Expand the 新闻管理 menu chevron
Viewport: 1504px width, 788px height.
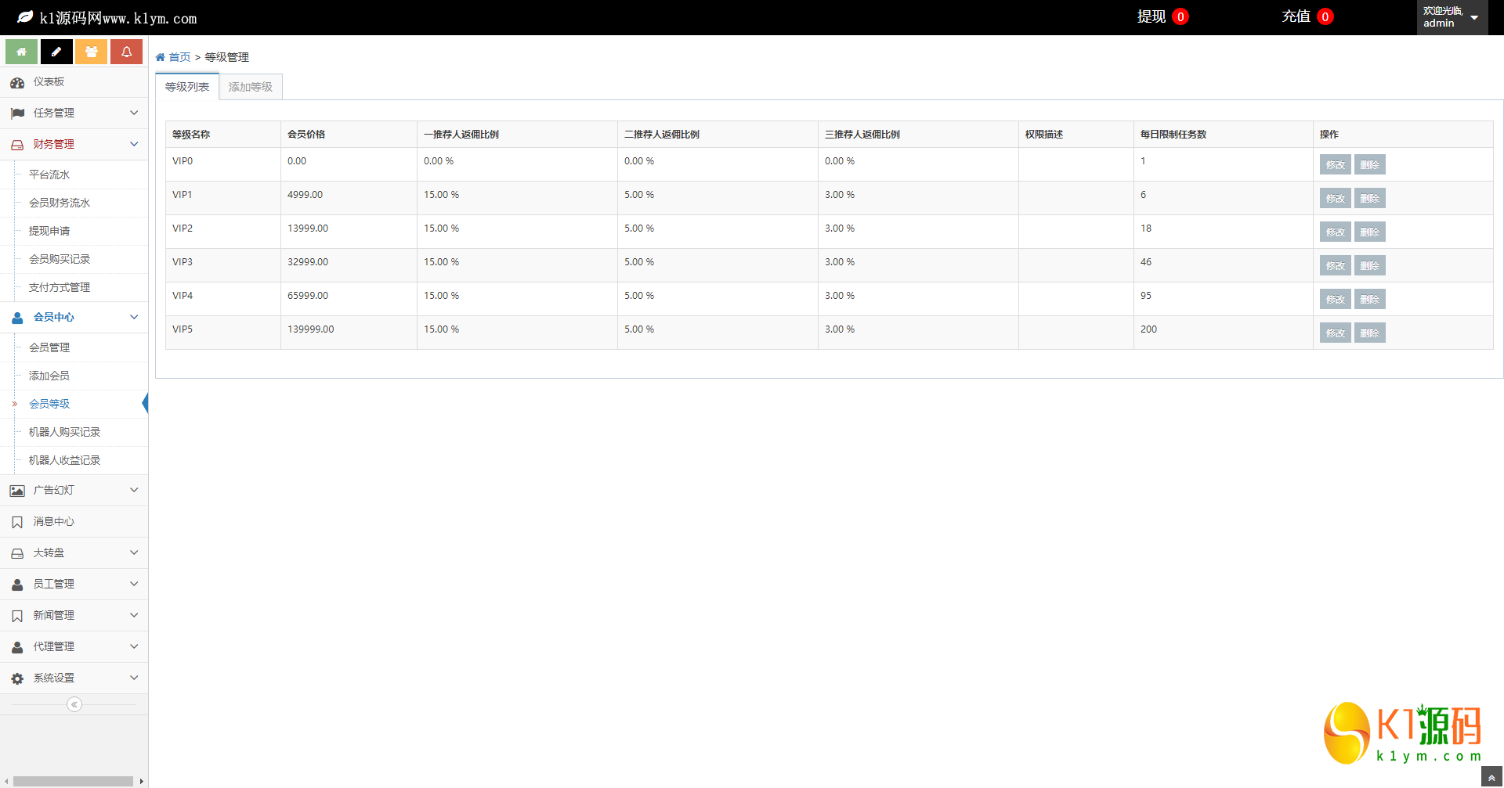point(134,615)
